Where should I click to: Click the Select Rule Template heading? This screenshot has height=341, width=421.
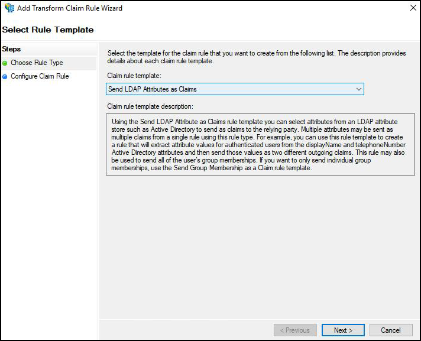pyautogui.click(x=48, y=30)
